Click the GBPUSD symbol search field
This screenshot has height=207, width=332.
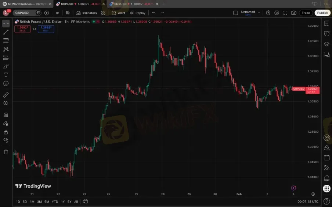24,13
